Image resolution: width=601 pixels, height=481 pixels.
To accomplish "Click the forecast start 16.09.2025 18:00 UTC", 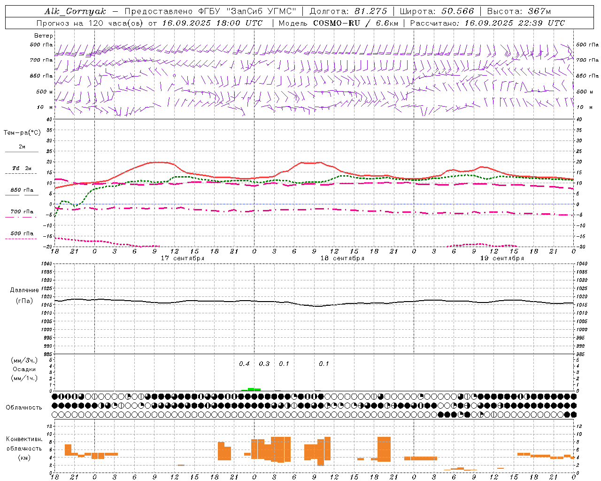I will tap(212, 23).
